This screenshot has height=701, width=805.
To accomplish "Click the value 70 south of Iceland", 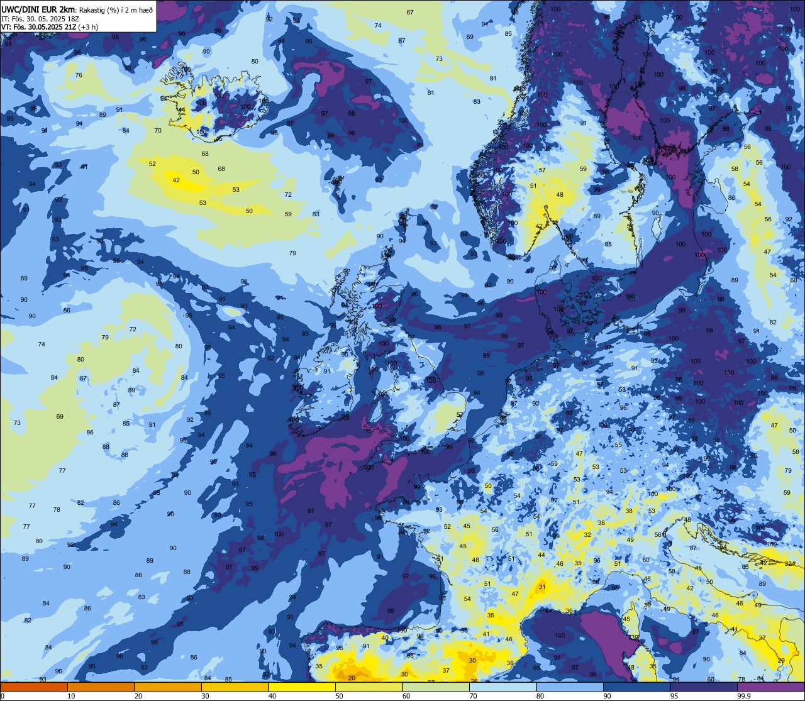I will [158, 131].
